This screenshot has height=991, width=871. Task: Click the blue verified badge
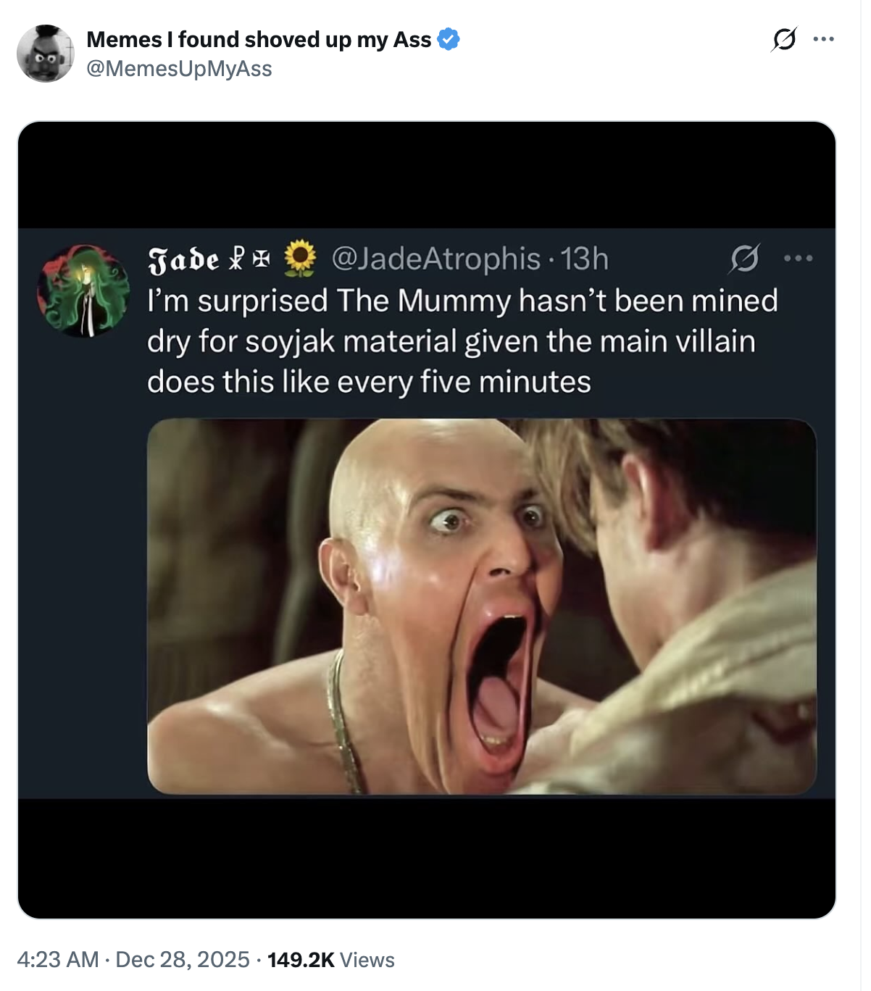[449, 39]
